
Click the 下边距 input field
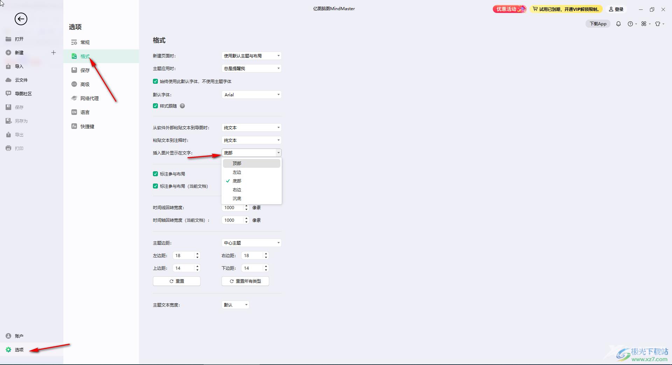pos(252,268)
